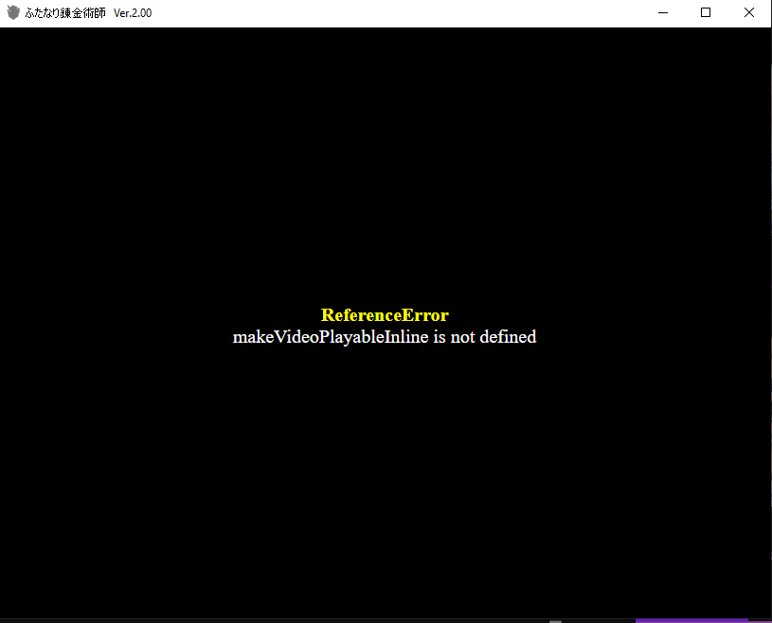Click the Japanese game title text
This screenshot has width=772, height=623.
[x=65, y=13]
